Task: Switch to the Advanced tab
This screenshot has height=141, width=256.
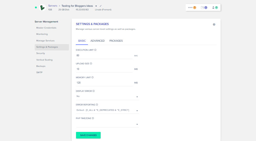Action: [98, 41]
